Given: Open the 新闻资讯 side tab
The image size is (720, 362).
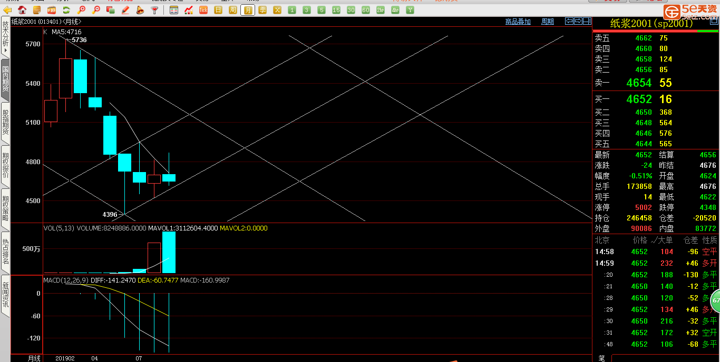Looking at the screenshot, I should pos(5,296).
